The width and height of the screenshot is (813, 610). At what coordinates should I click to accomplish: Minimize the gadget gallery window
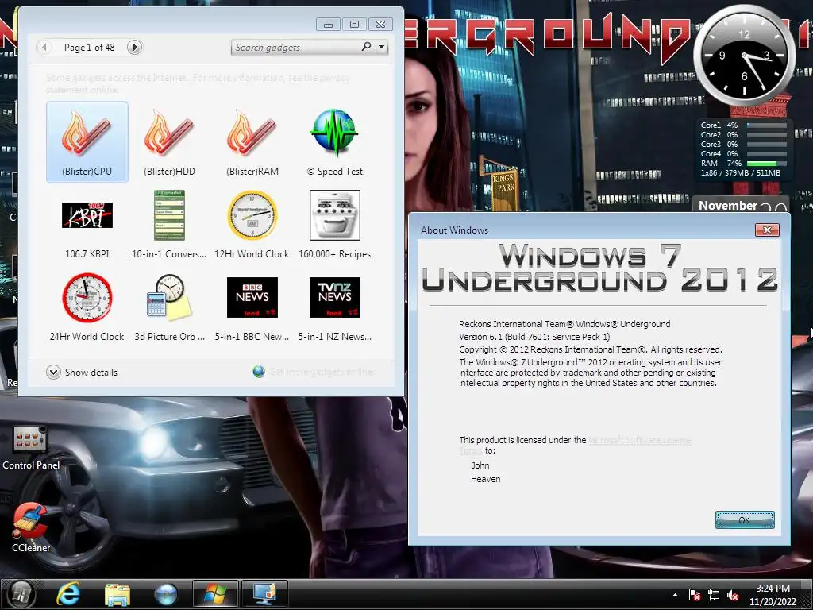click(328, 24)
